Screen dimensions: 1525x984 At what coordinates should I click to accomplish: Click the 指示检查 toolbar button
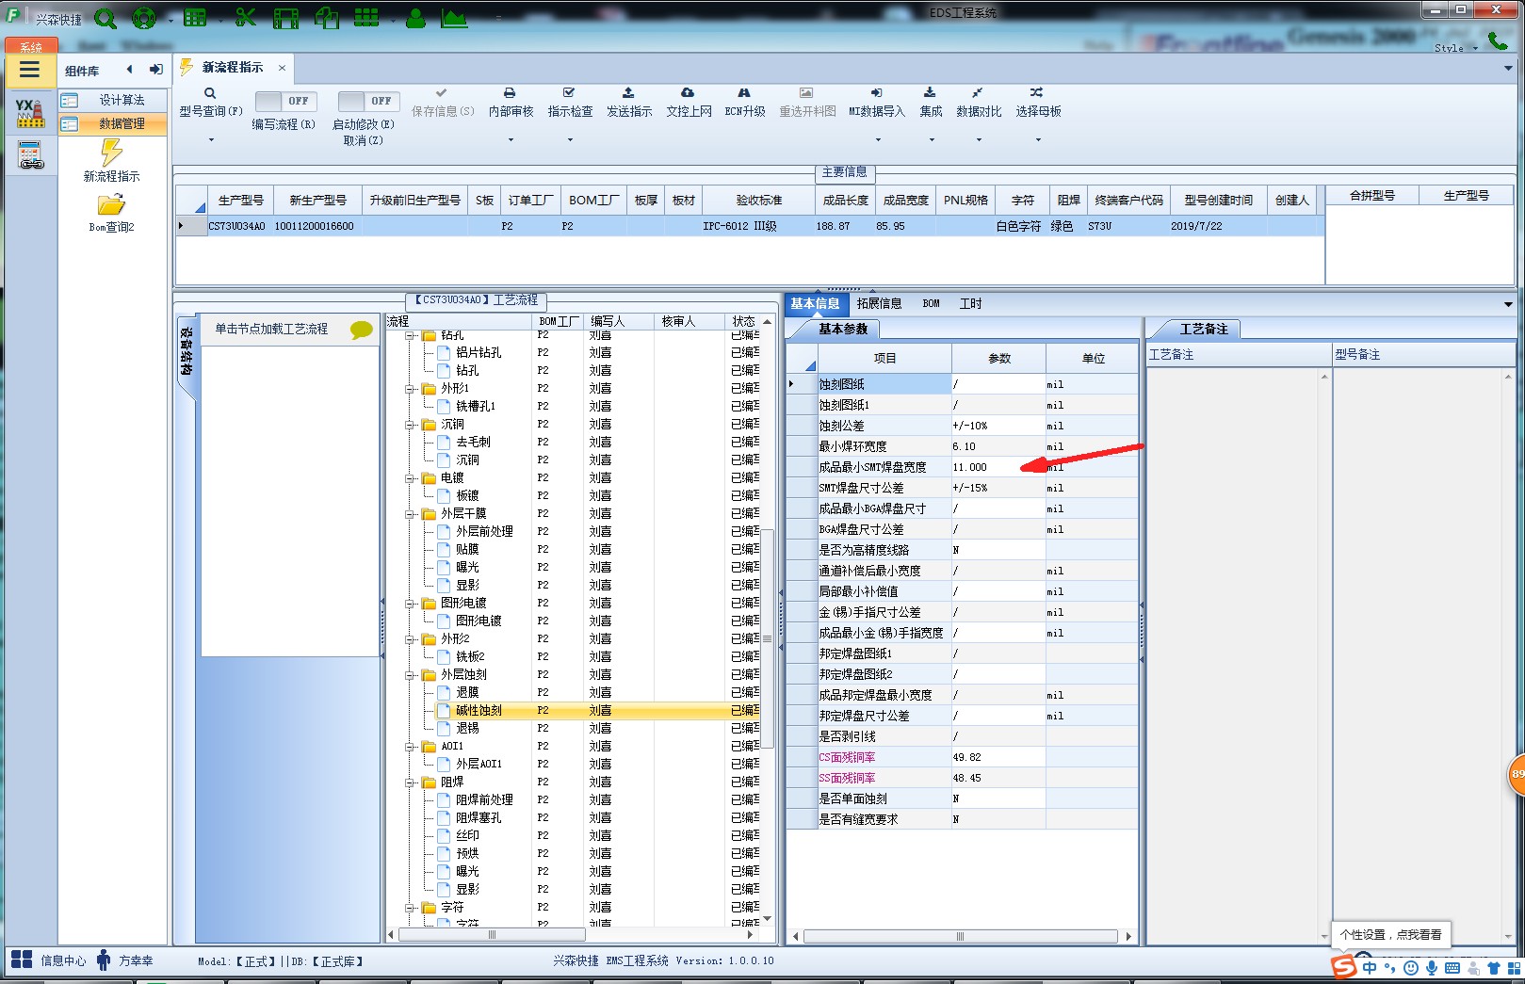tap(570, 103)
